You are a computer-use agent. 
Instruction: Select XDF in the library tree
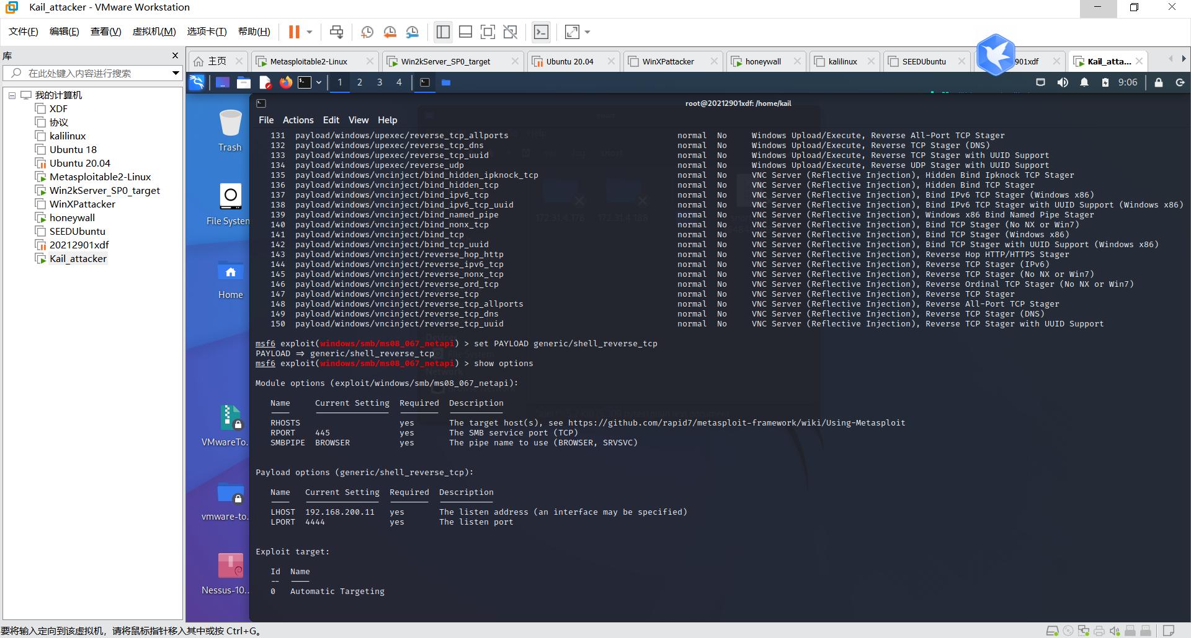click(58, 108)
